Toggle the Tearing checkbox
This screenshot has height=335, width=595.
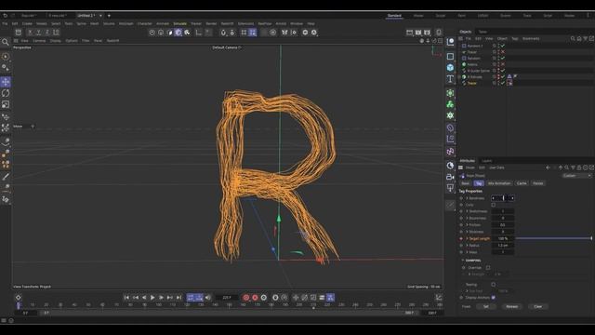click(x=493, y=284)
